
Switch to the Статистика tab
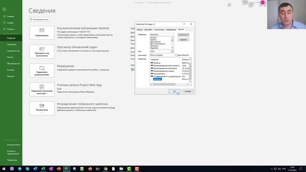pos(159,30)
